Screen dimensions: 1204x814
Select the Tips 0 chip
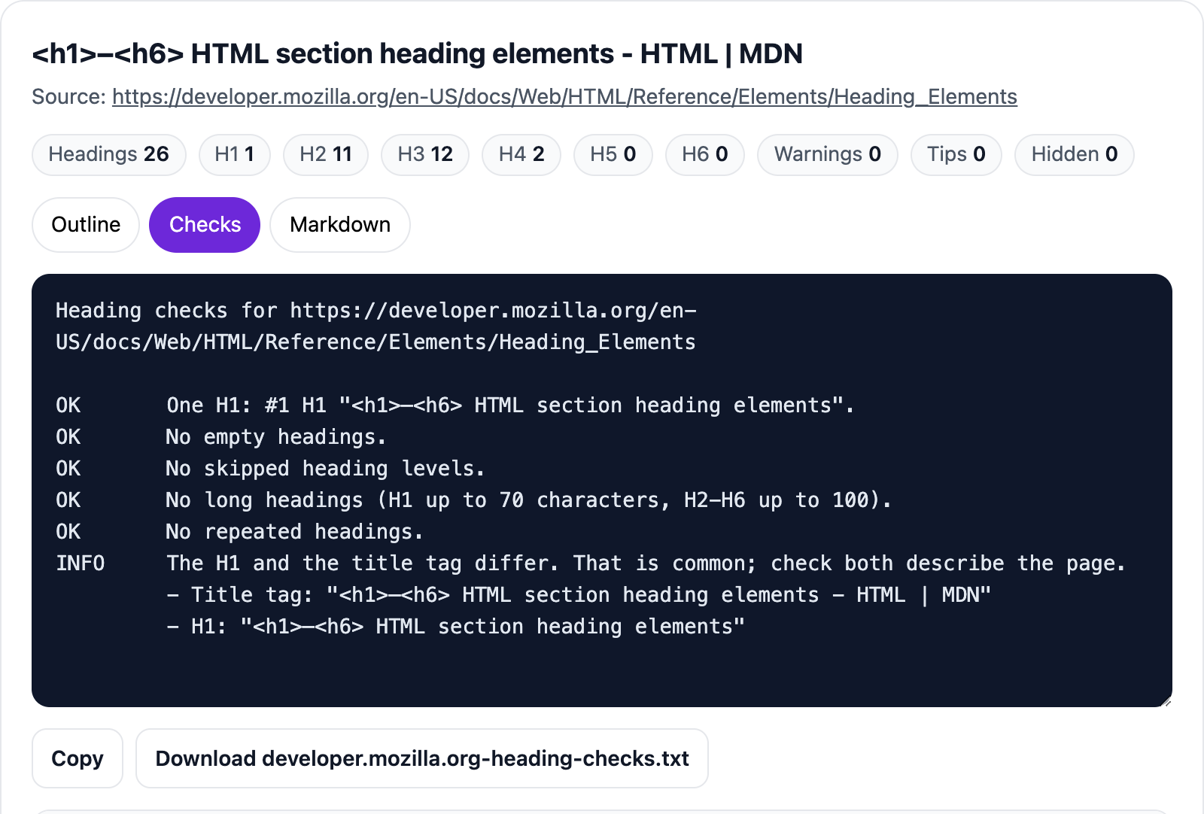pos(956,155)
